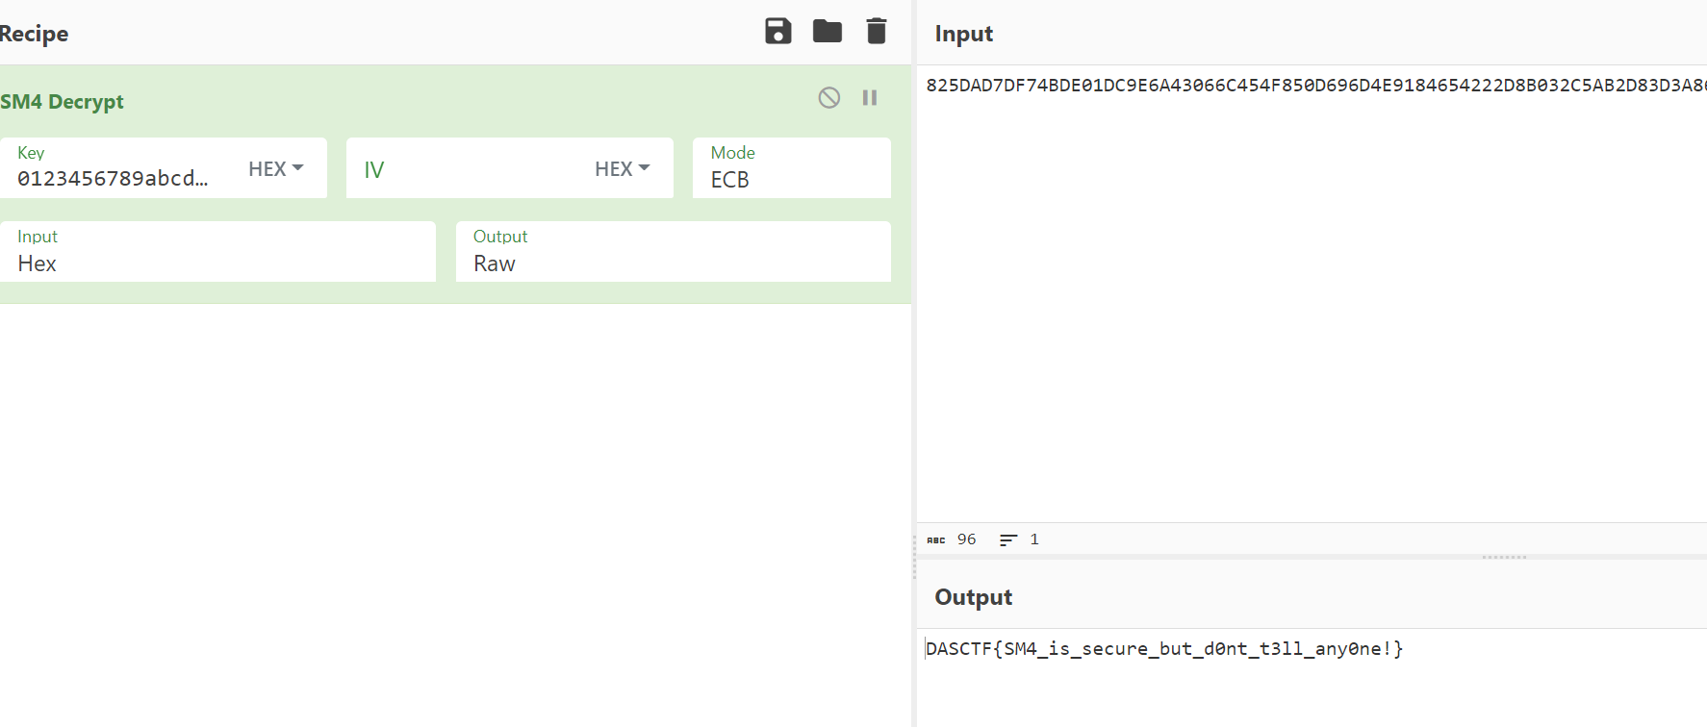The image size is (1707, 727).
Task: Click the IV input field
Action: click(x=462, y=170)
